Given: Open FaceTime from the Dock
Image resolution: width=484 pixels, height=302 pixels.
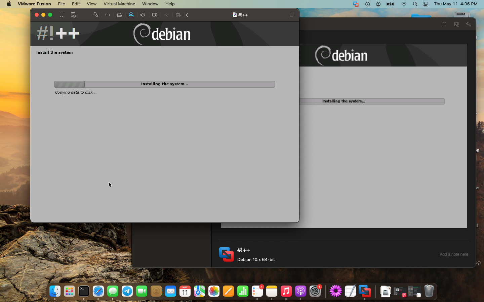Looking at the screenshot, I should [x=142, y=291].
